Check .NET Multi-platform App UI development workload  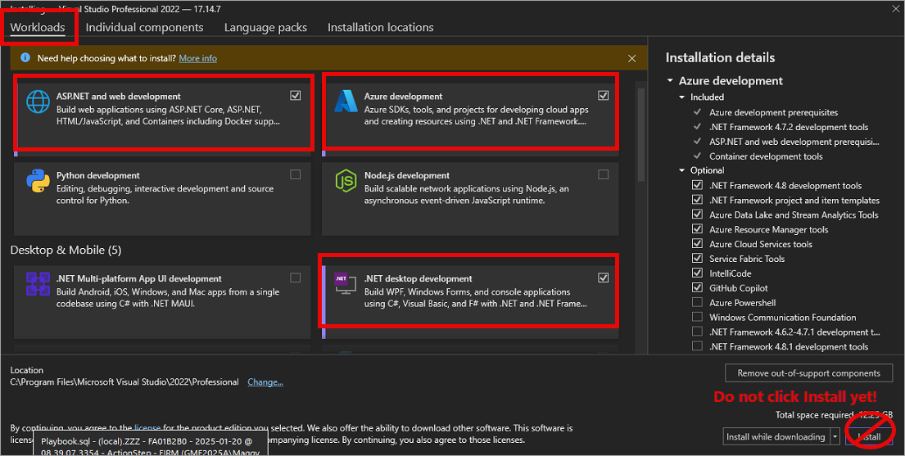tap(296, 278)
